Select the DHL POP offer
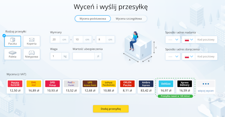 pos(34,86)
